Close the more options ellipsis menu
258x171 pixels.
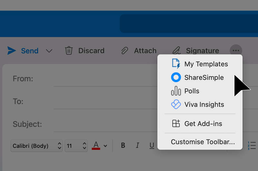pos(236,51)
